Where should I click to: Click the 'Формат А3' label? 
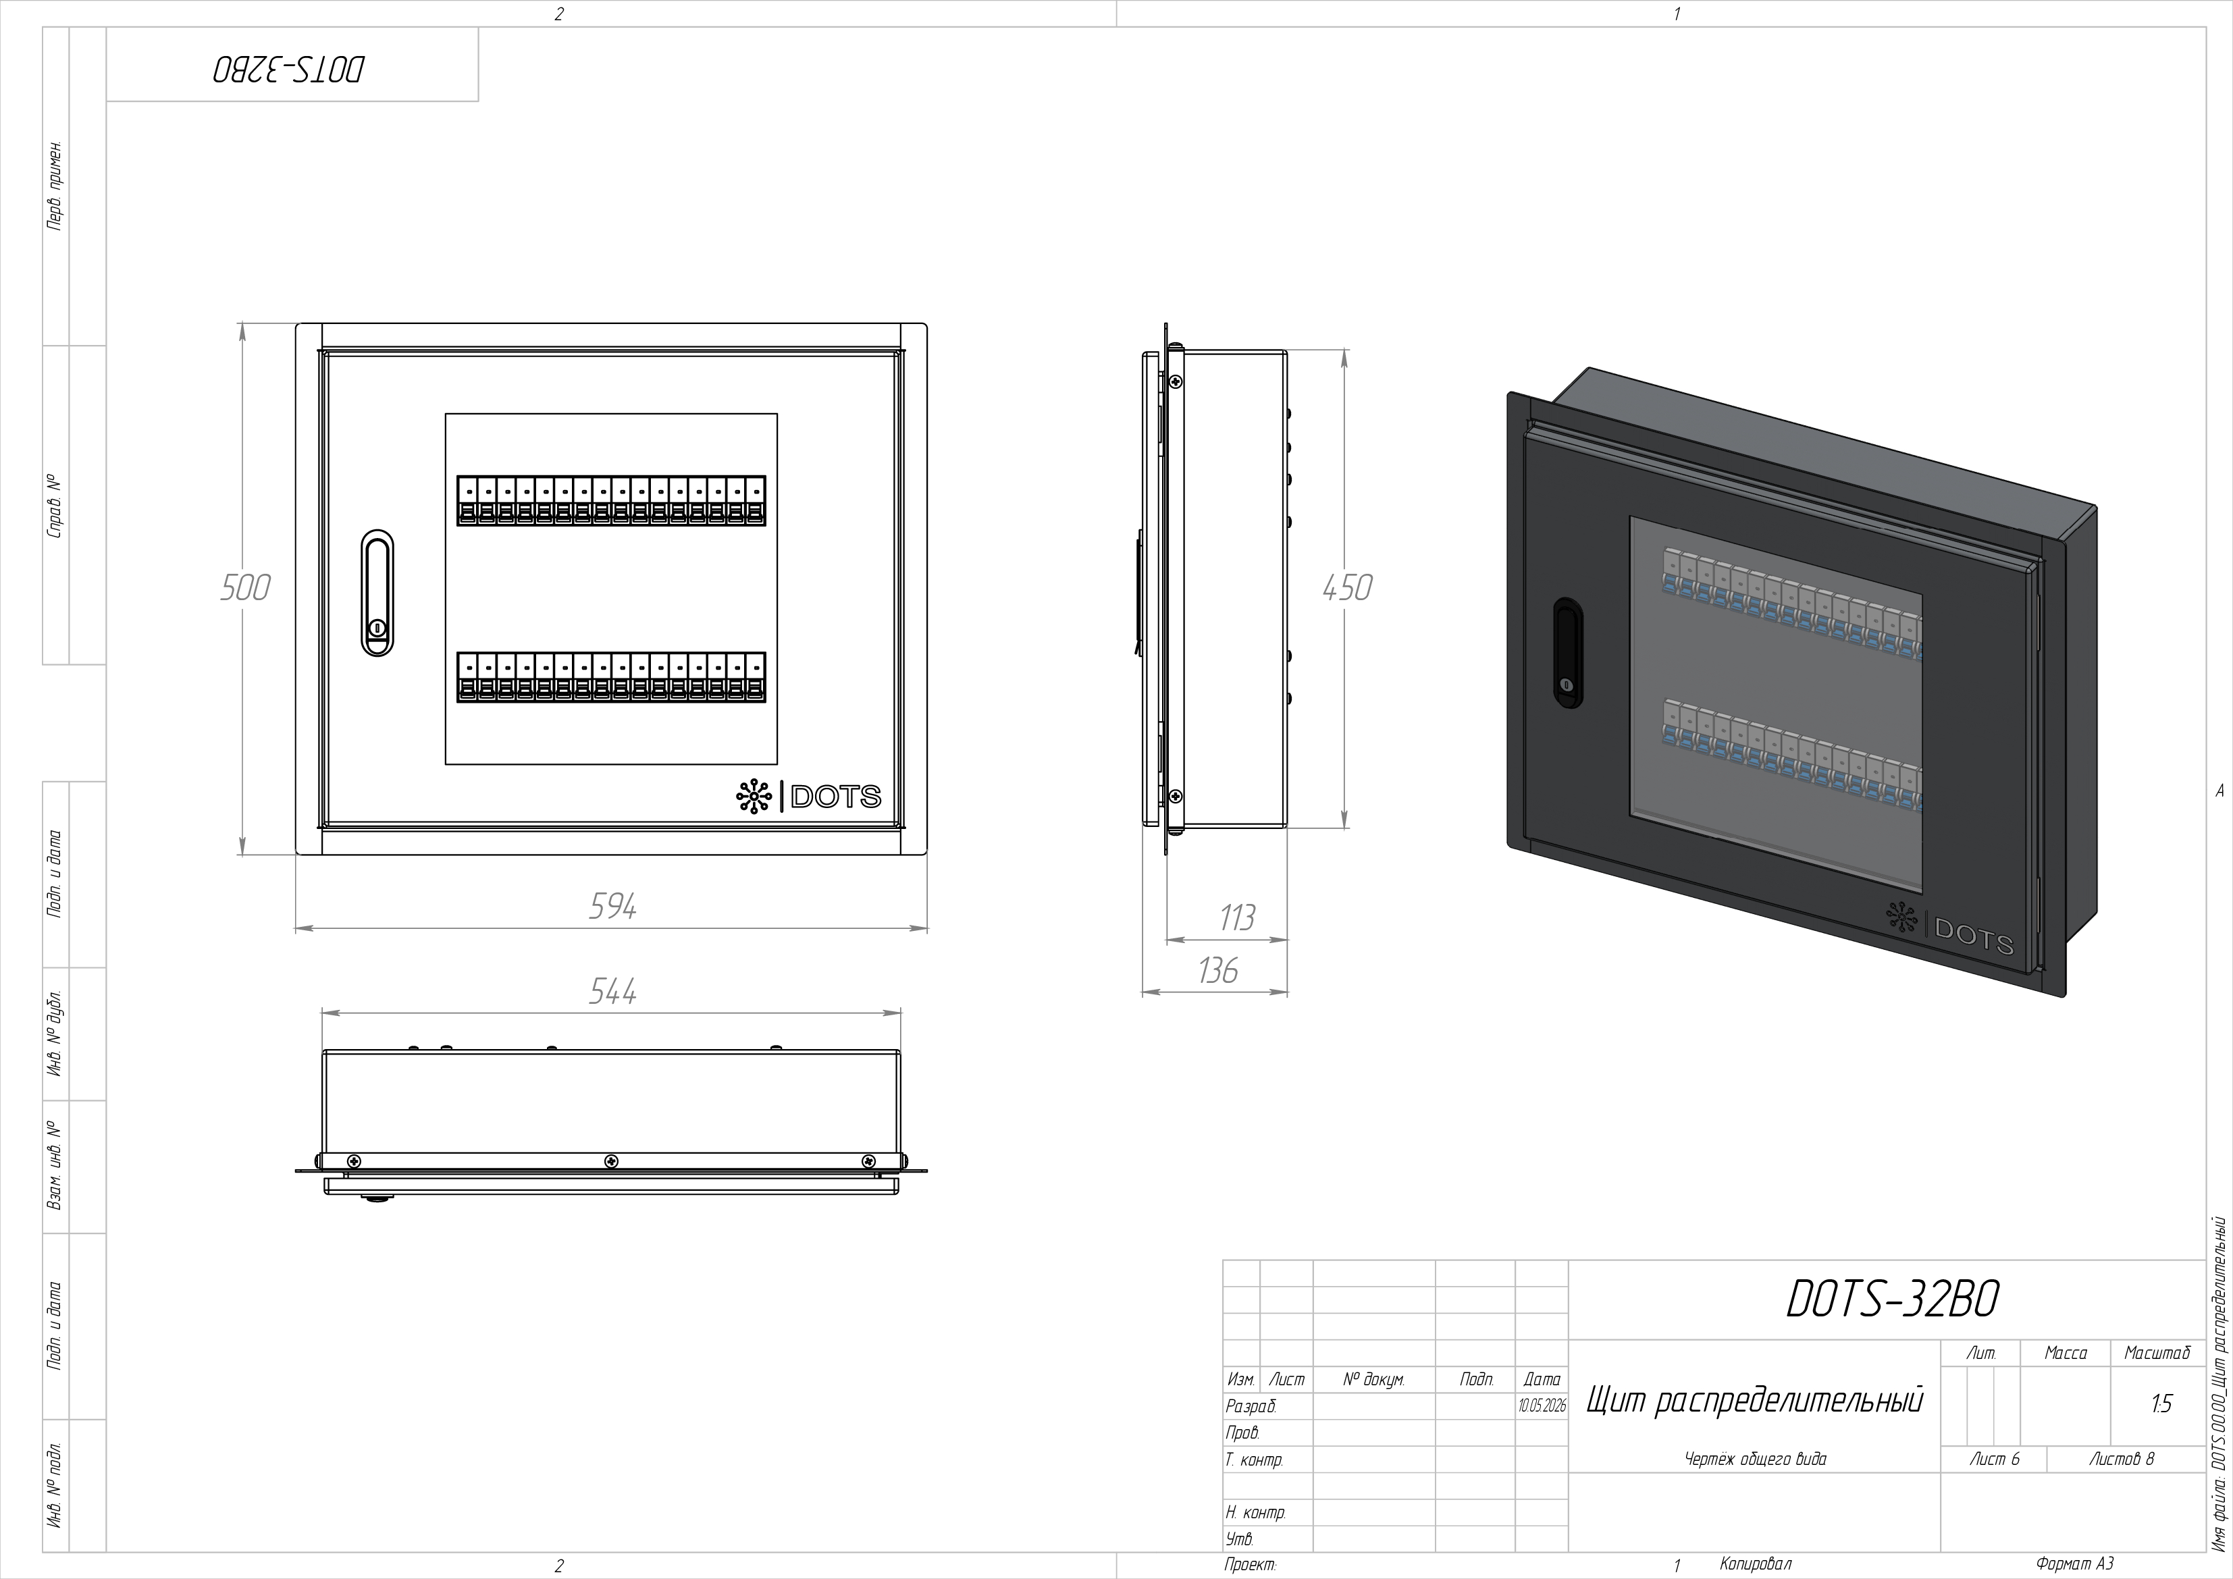tap(2074, 1563)
